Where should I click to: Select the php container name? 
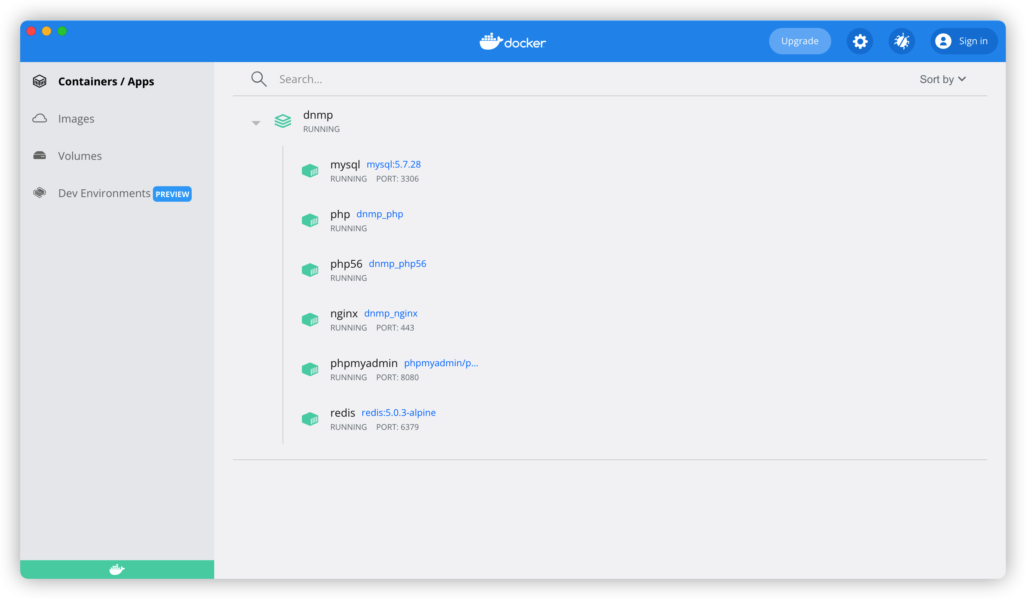coord(340,215)
